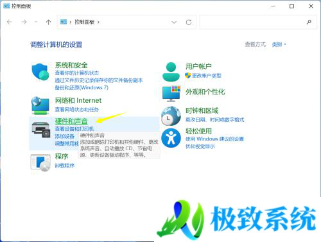Open 优化视觉显示 link
The height and width of the screenshot is (242, 321).
(200, 146)
